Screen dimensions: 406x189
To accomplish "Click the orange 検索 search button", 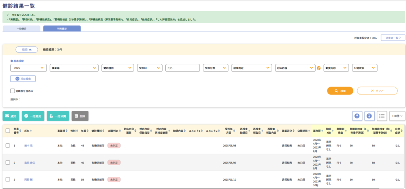I will [x=340, y=91].
